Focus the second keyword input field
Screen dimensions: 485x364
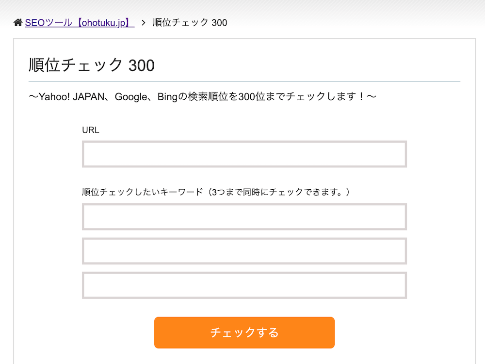click(x=244, y=251)
